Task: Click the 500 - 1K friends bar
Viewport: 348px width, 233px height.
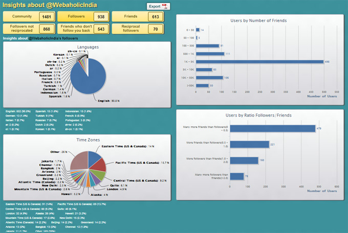Action: 210,54
